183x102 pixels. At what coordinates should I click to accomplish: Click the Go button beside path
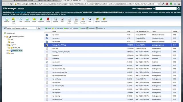[39, 28]
